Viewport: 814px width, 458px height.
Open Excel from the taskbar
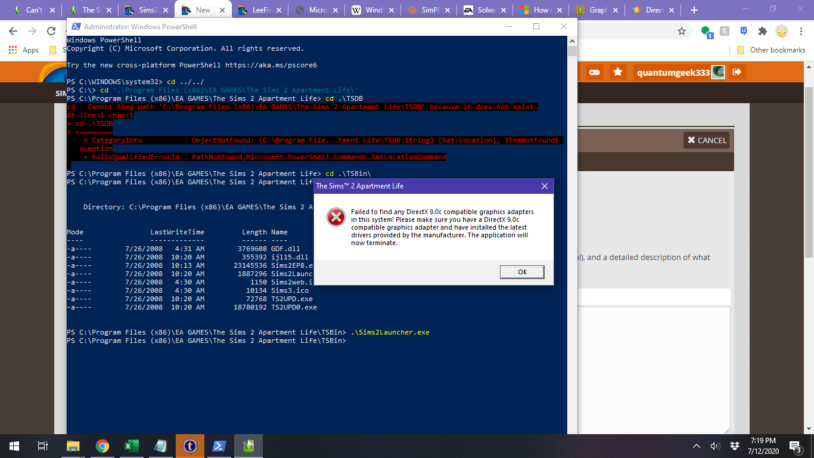tap(131, 445)
